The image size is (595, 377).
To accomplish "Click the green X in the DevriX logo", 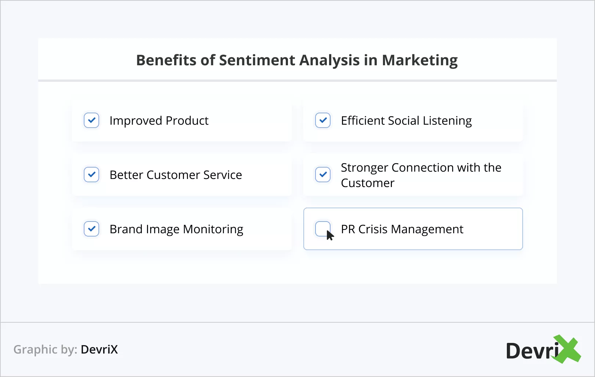I will click(567, 349).
